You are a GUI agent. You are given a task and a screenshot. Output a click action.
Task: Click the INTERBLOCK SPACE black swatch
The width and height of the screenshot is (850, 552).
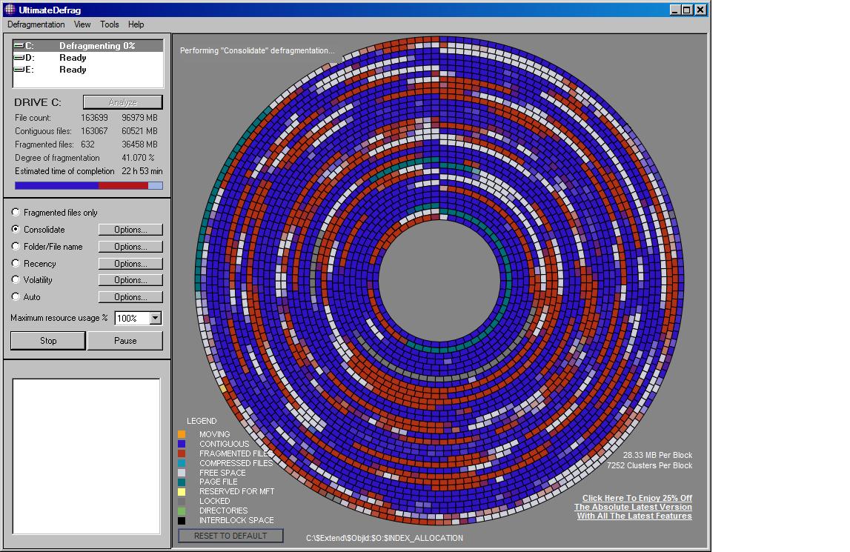[182, 521]
